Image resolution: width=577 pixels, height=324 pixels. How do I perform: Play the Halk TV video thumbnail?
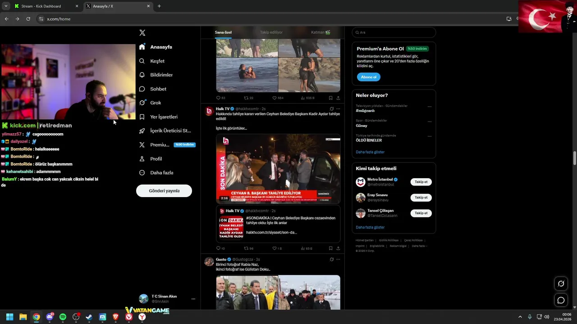(x=278, y=169)
